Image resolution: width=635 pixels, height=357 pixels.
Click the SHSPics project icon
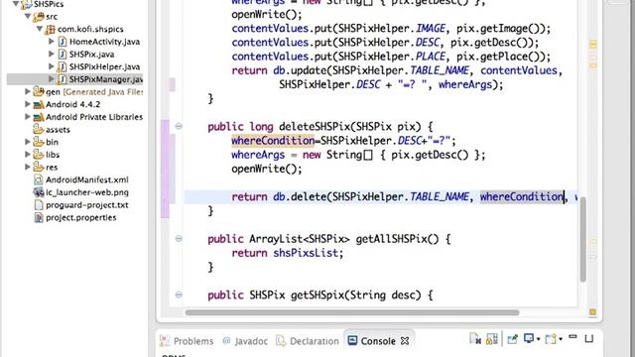(27, 4)
